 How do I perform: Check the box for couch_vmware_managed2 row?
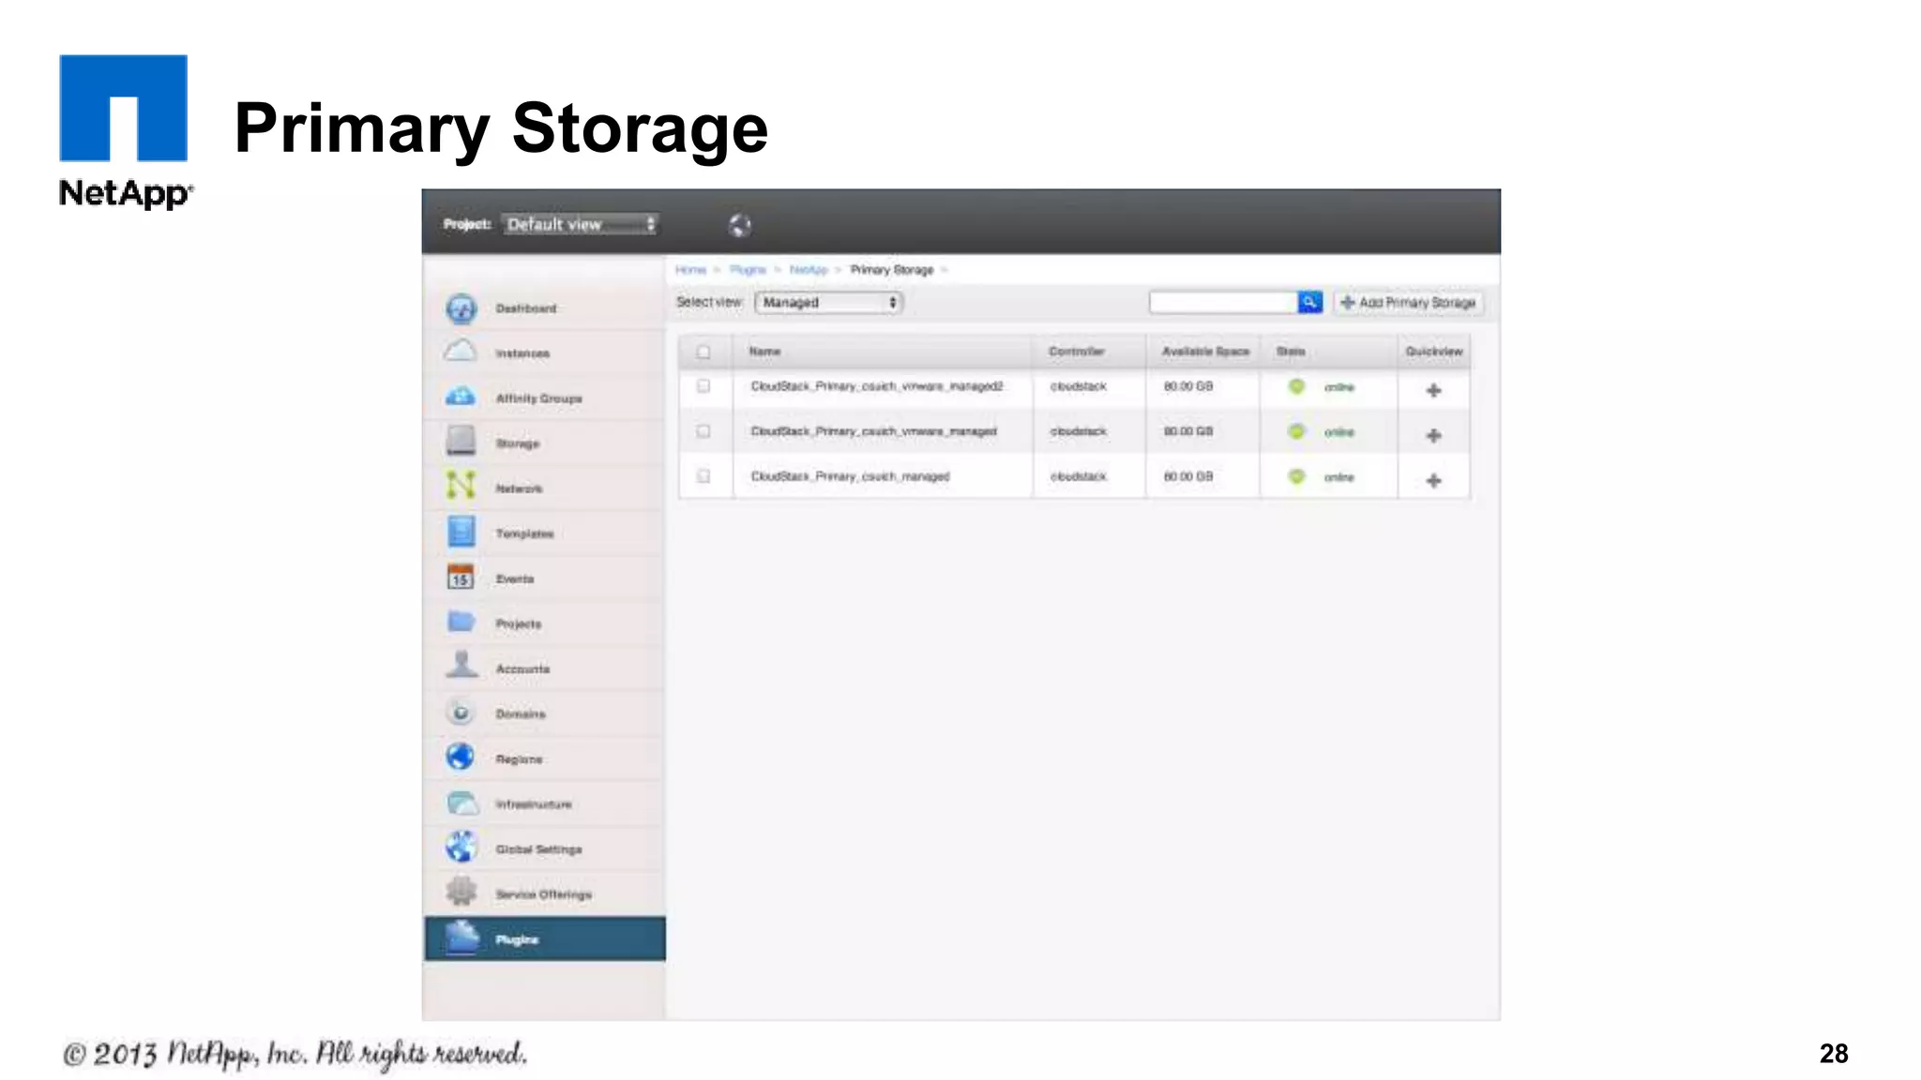pyautogui.click(x=703, y=386)
